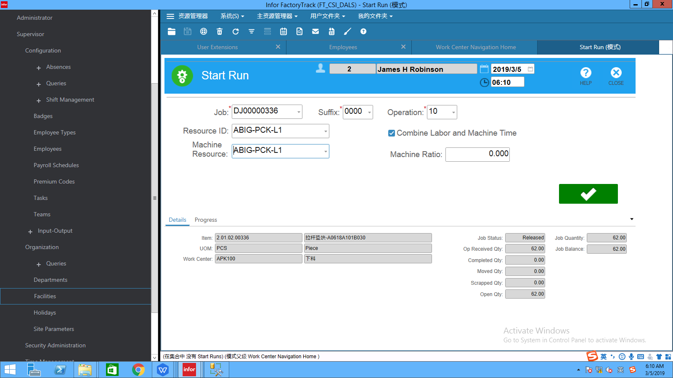Click the document search preview icon
This screenshot has width=673, height=378.
[x=299, y=31]
